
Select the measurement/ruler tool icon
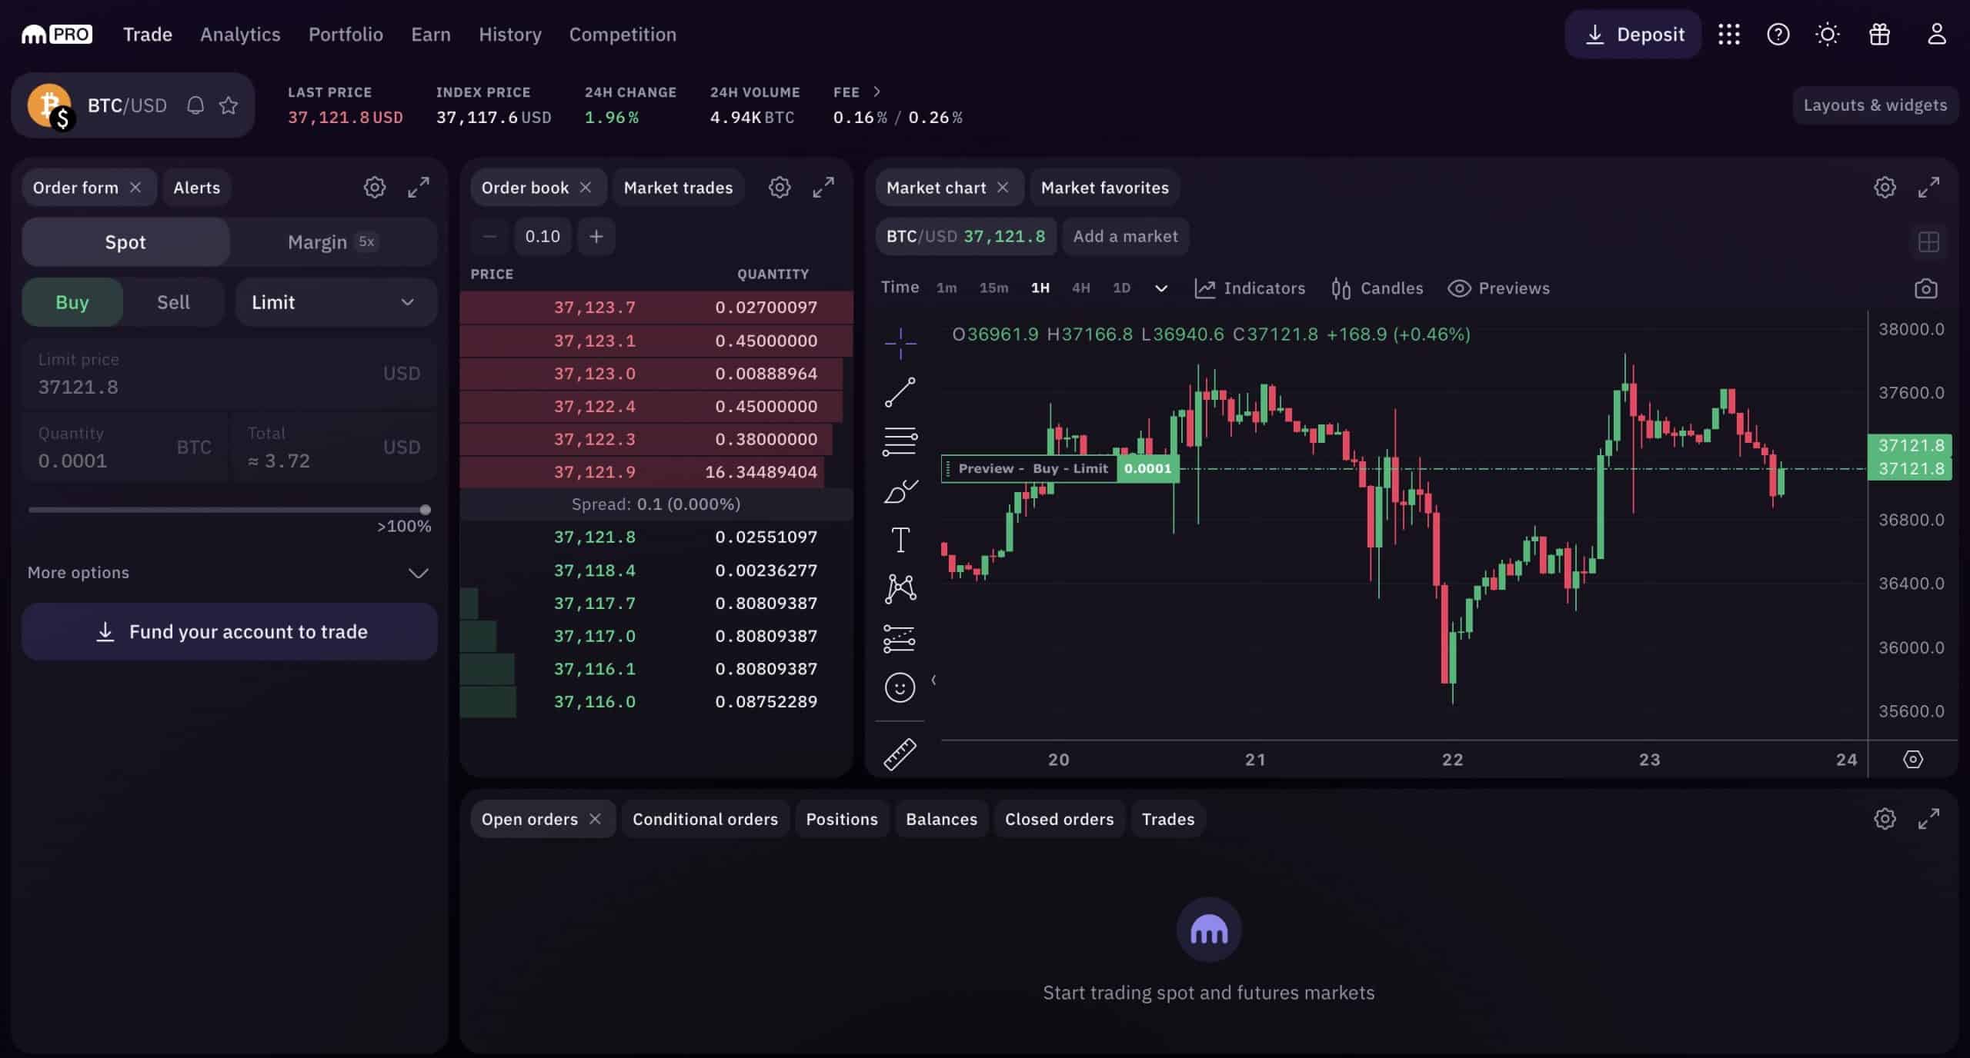(900, 753)
